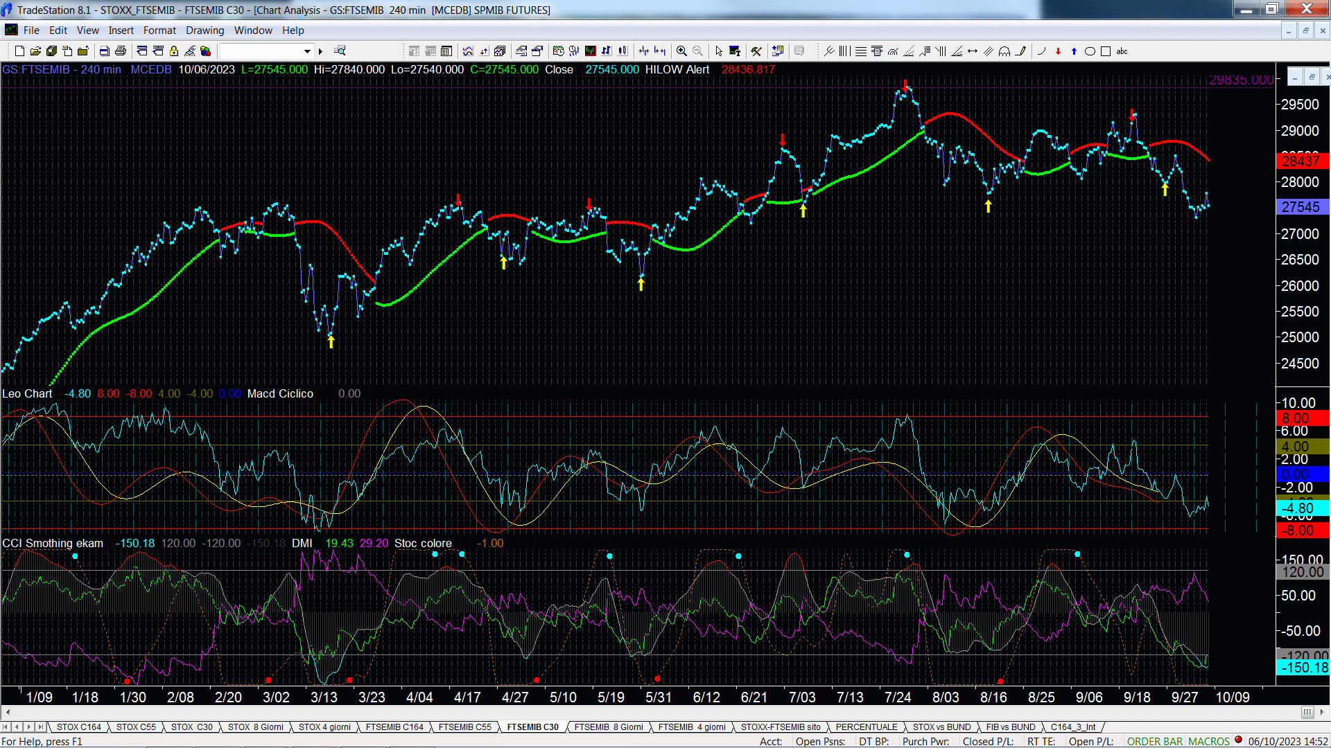The height and width of the screenshot is (748, 1331).
Task: Open the Edit menu
Action: click(x=58, y=30)
